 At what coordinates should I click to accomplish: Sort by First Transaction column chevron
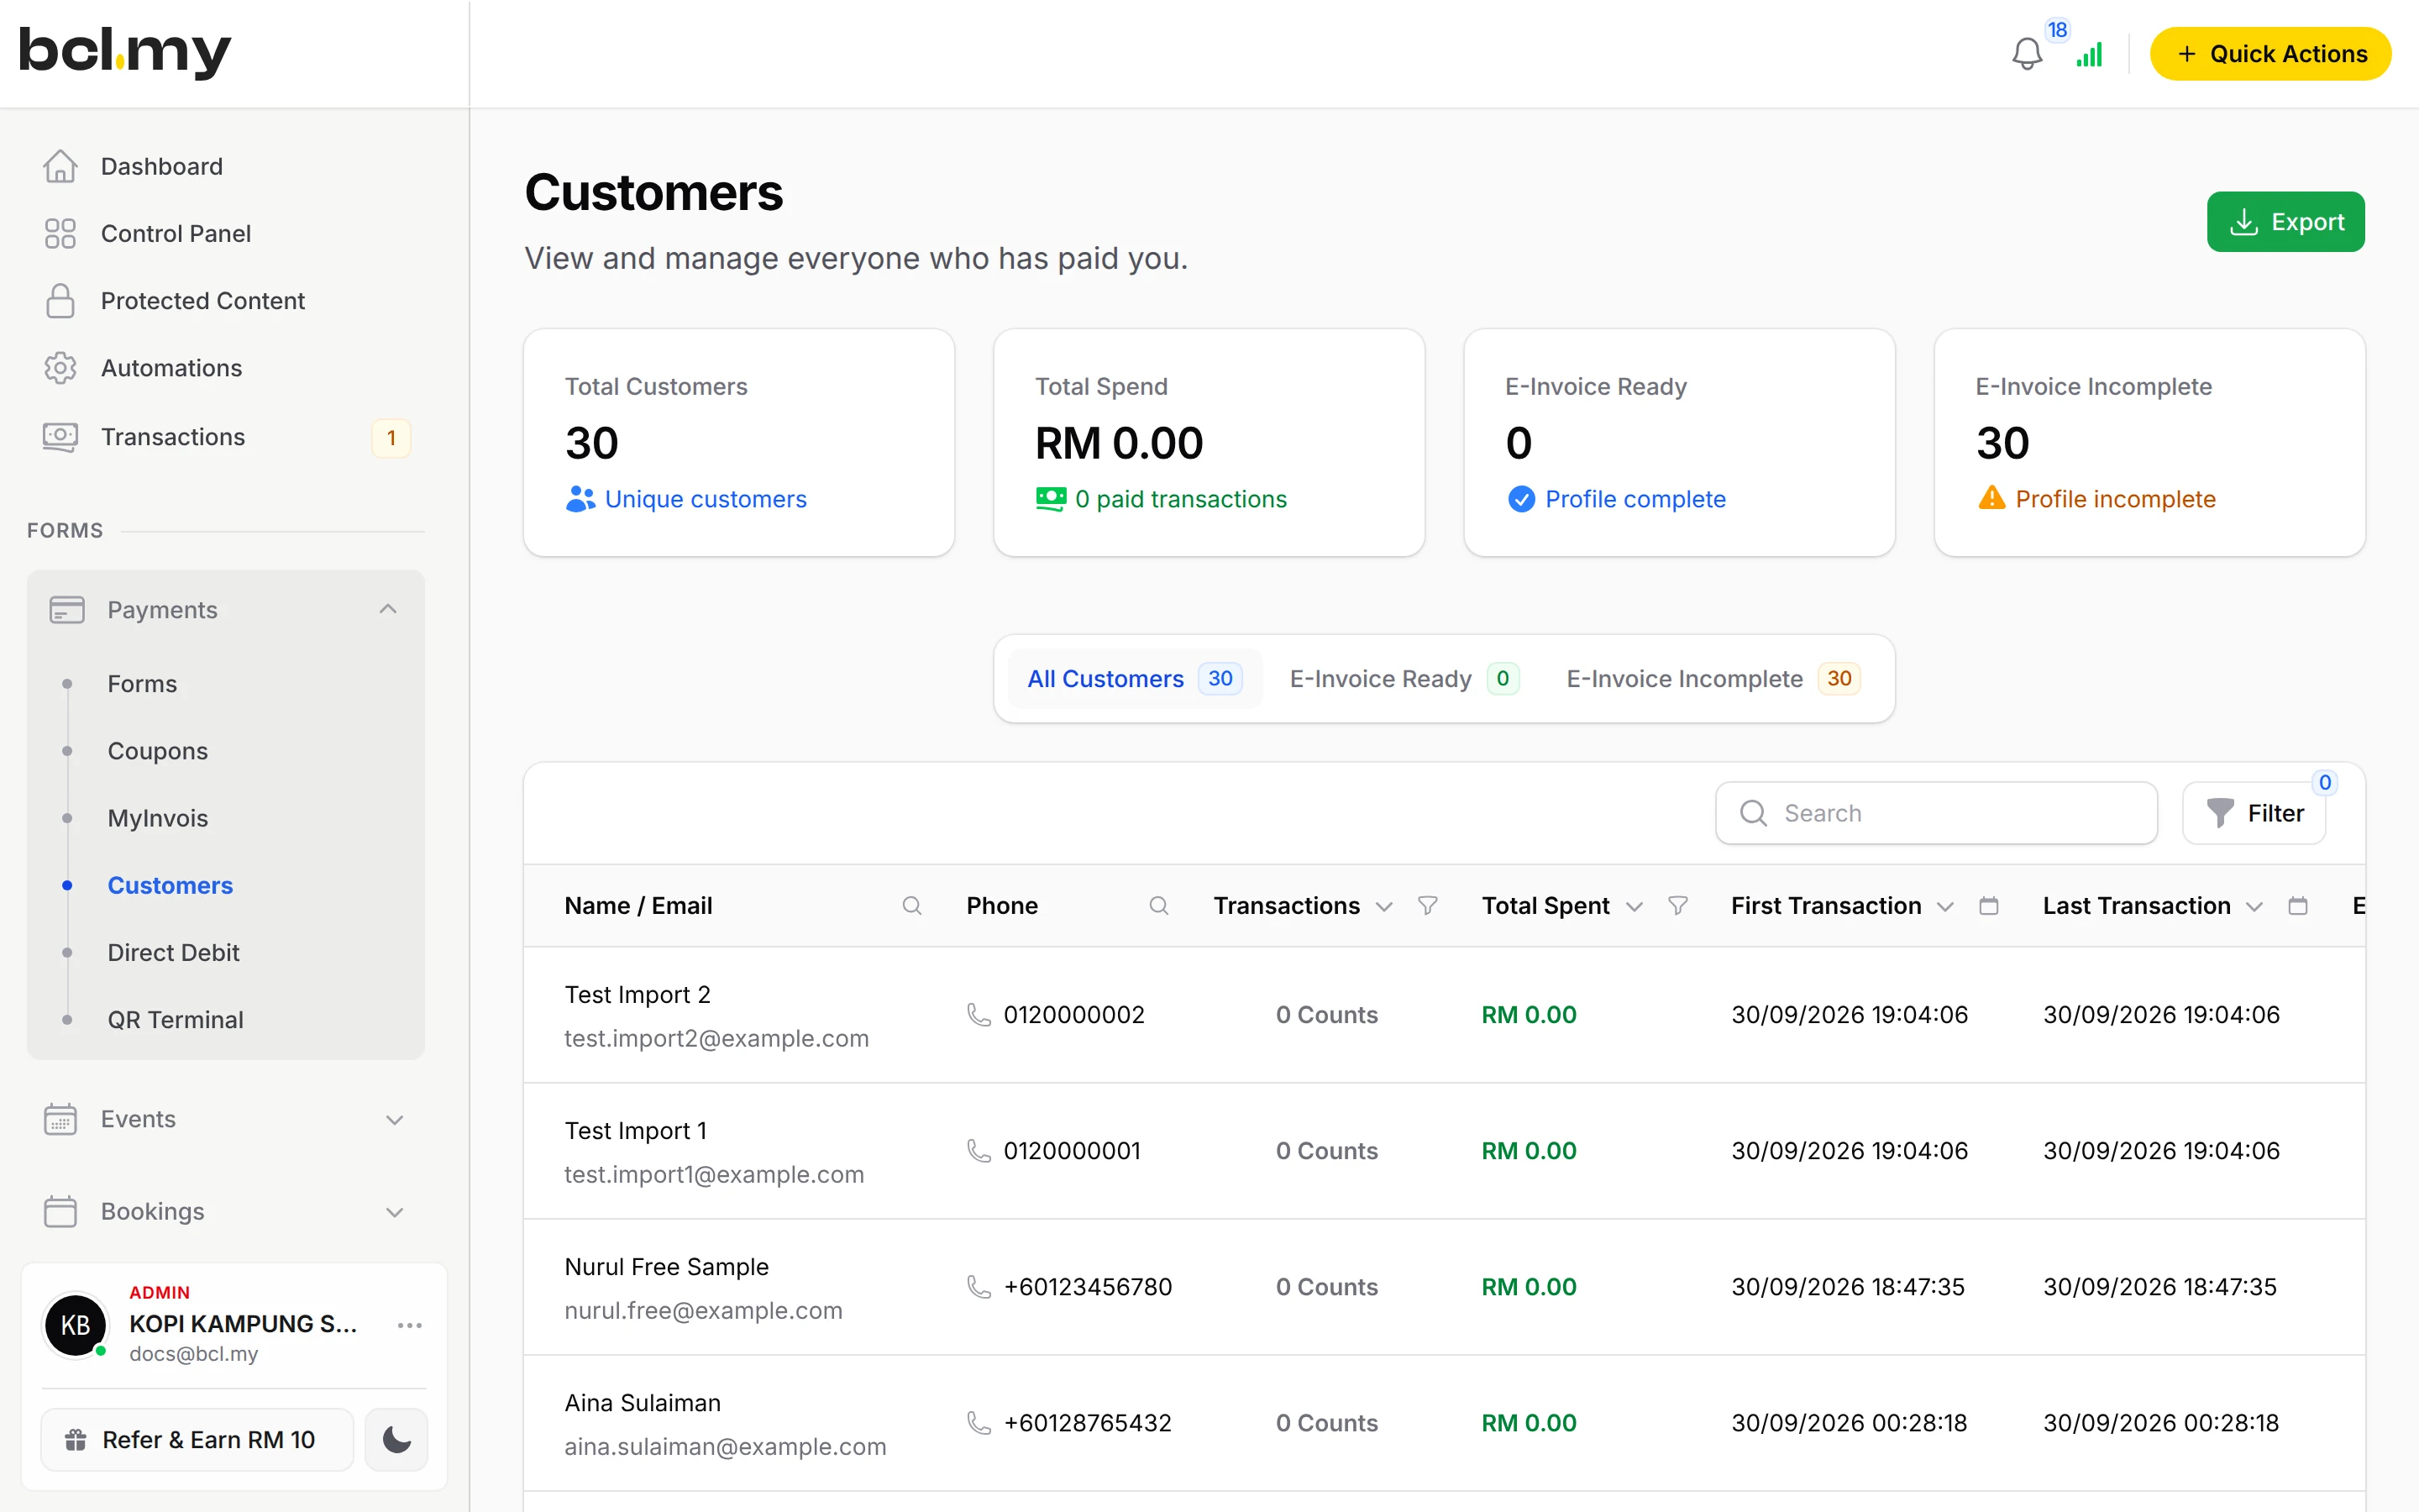pyautogui.click(x=1944, y=906)
